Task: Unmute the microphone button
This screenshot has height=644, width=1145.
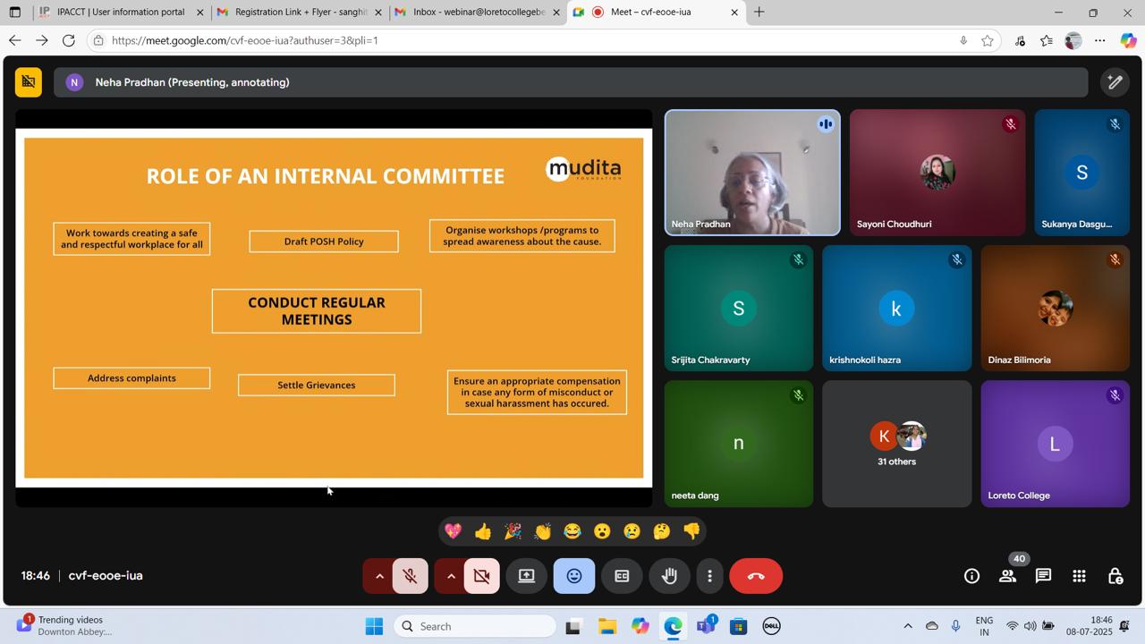Action: coord(411,576)
